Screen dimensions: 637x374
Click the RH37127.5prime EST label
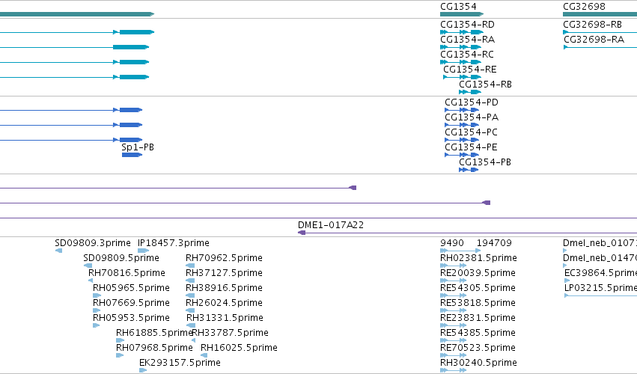tap(224, 273)
